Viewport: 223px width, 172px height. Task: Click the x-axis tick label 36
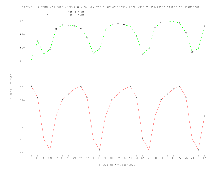(106, 158)
